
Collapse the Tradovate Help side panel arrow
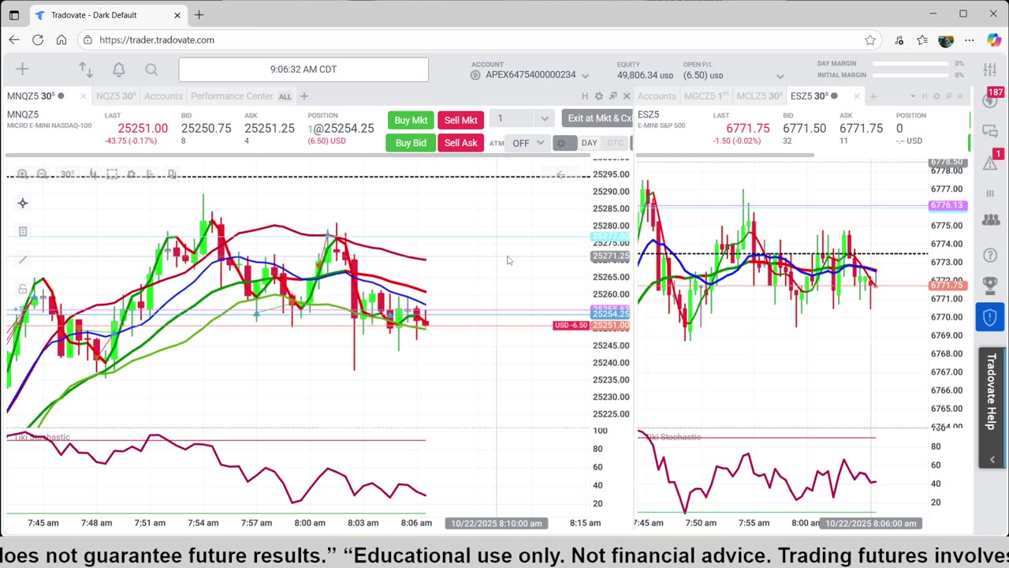tap(992, 459)
